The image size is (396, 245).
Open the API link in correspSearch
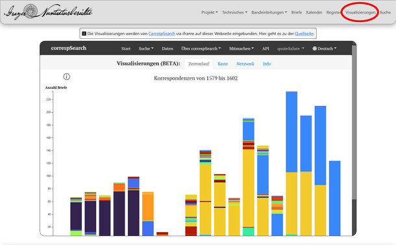[x=266, y=49]
